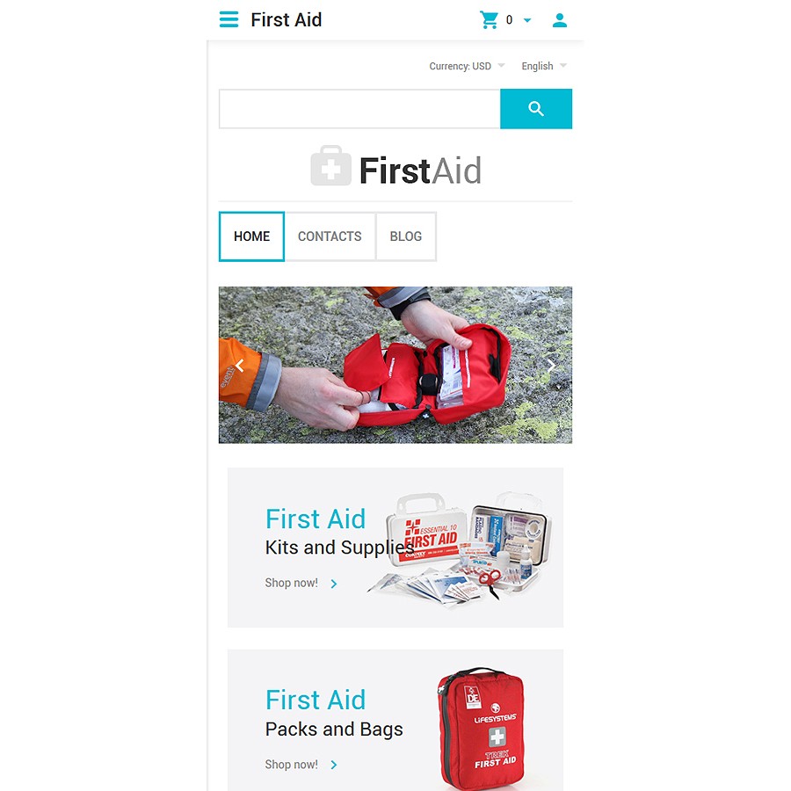Open the Currency: USD dropdown
This screenshot has height=791, width=791.
[x=467, y=66]
